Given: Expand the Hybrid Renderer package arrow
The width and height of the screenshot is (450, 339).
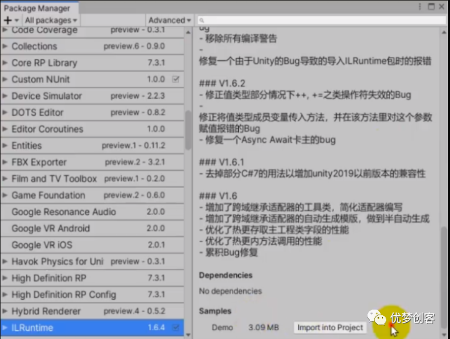Looking at the screenshot, I should (x=4, y=311).
